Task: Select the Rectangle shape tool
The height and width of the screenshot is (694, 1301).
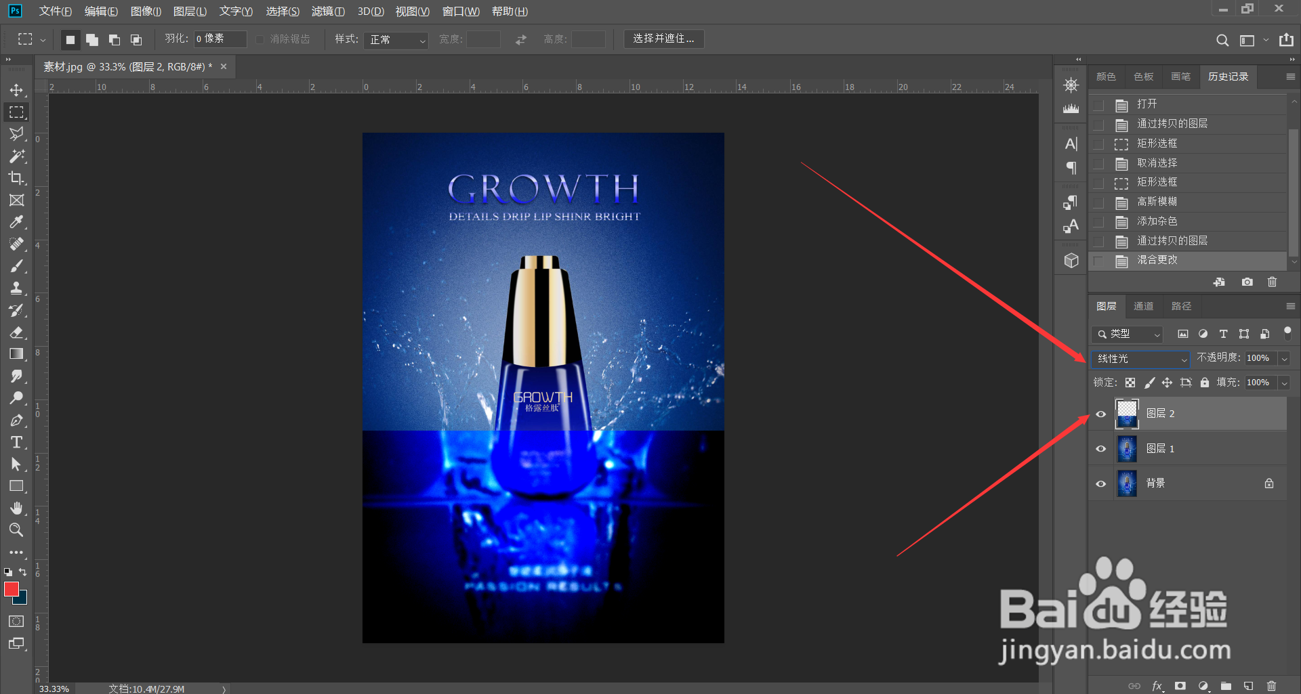Action: 16,486
